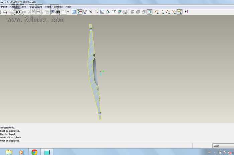This screenshot has height=155, width=234.
Task: Click the Zoom In magnifier icon
Action: (91, 12)
